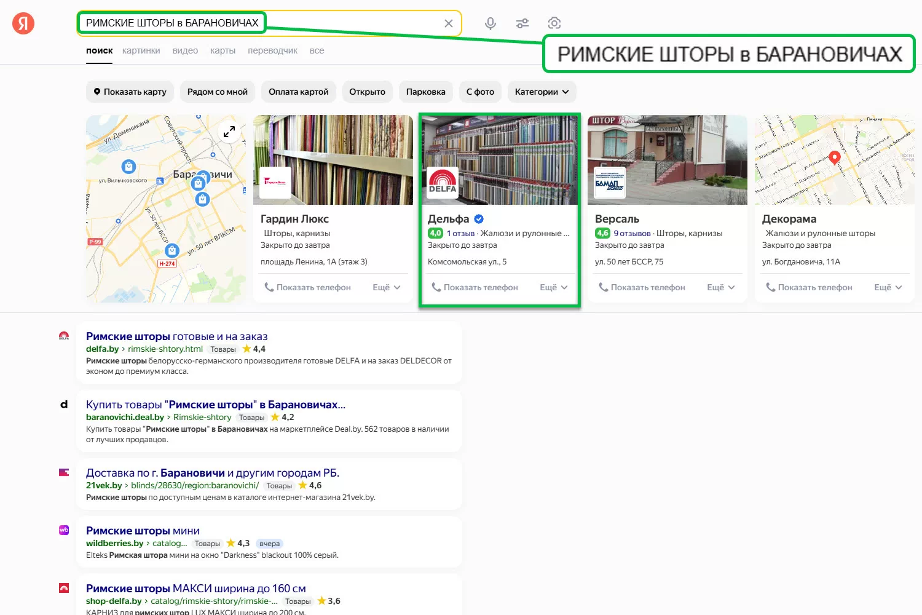Toggle the Рядом со мной filter
This screenshot has height=615, width=922.
218,92
